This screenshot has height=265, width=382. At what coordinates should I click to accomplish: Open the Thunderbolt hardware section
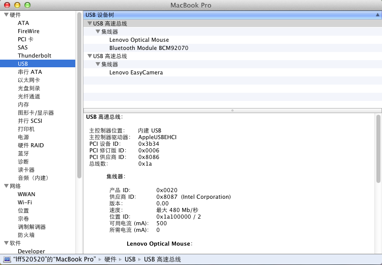(x=34, y=56)
